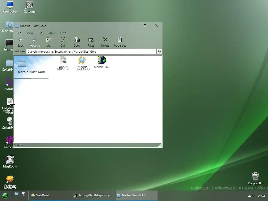This screenshot has width=268, height=201.
Task: Select the Marble Blast Gold shortcut icon
Action: pos(82,63)
